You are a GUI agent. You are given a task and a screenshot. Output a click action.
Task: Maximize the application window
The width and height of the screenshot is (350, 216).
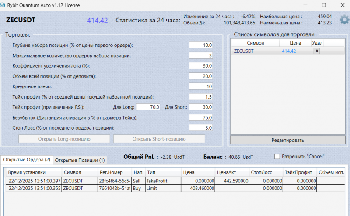pos(323,5)
